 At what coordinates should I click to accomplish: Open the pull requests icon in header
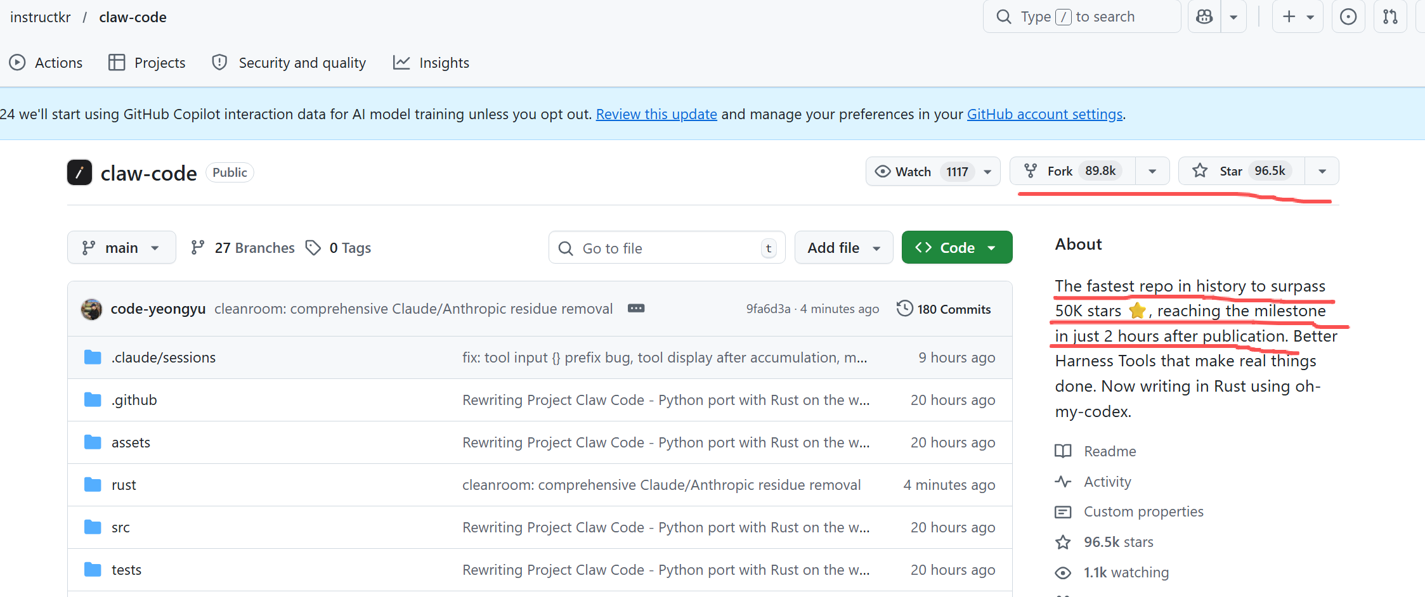1390,17
